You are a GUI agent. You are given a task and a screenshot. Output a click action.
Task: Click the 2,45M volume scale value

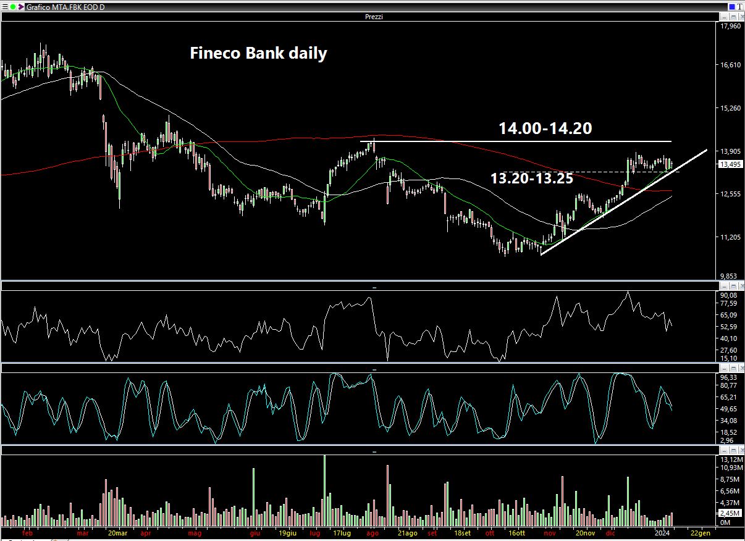(730, 513)
